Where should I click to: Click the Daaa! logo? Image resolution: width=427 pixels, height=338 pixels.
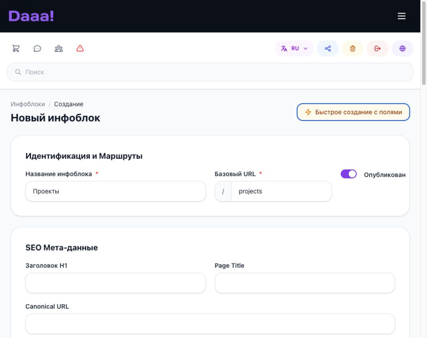(x=31, y=16)
